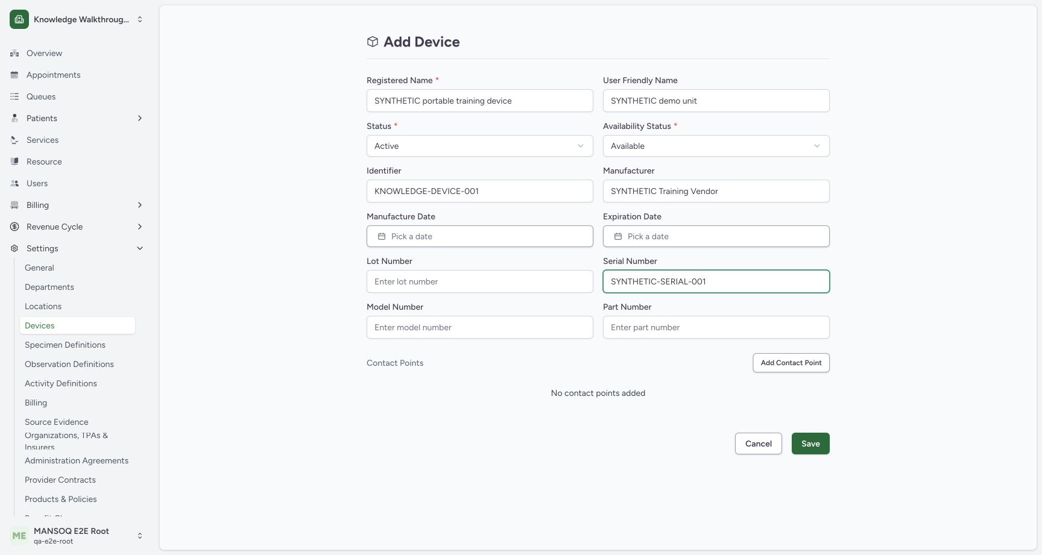This screenshot has height=555, width=1042.
Task: Click the Patients person icon
Action: (14, 118)
